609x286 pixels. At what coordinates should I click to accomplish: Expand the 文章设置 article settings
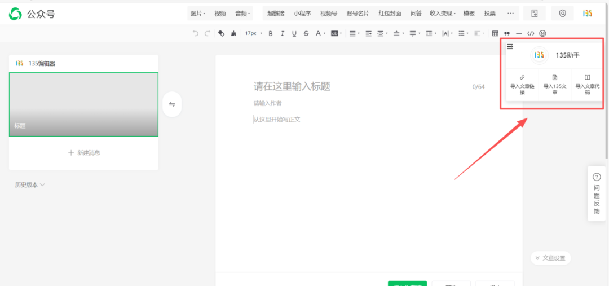[x=551, y=258]
